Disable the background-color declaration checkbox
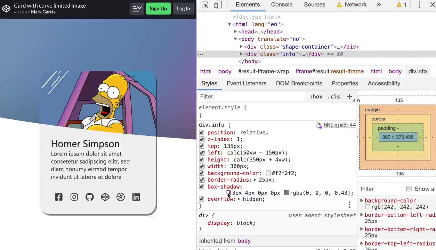Screen dimensions: 436x250 pos(202,173)
